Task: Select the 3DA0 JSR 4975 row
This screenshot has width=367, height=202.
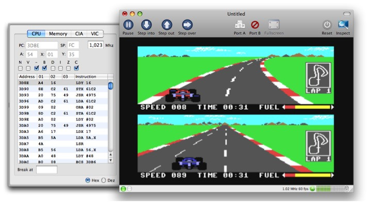Action: point(63,125)
